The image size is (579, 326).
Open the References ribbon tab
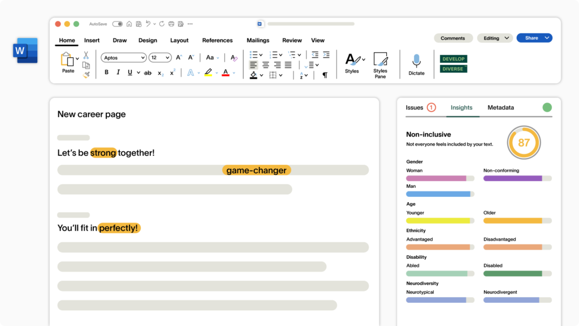217,40
